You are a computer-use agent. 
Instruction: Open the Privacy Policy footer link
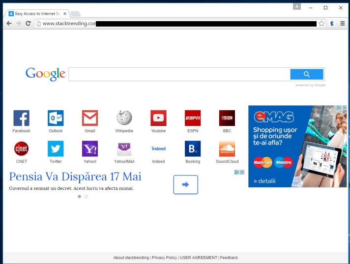click(x=164, y=258)
